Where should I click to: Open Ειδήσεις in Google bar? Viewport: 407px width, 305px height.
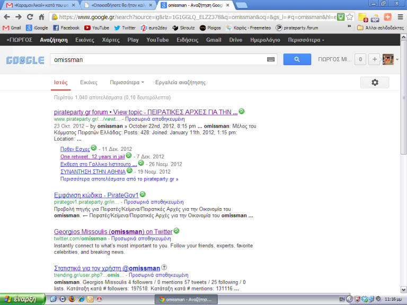click(x=188, y=40)
